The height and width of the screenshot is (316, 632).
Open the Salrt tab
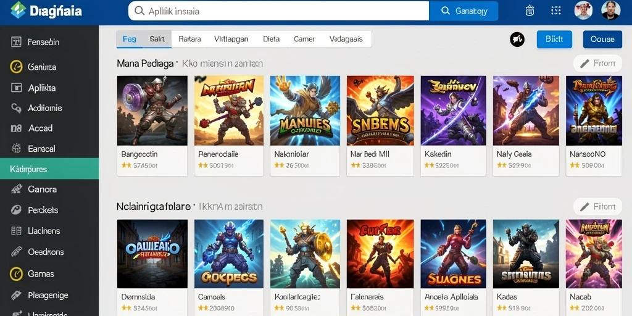[157, 39]
